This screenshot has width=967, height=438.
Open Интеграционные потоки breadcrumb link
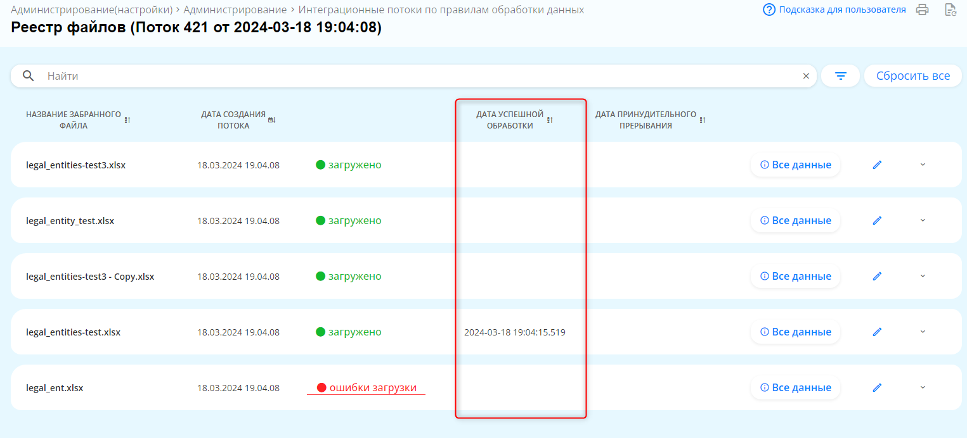[x=441, y=10]
